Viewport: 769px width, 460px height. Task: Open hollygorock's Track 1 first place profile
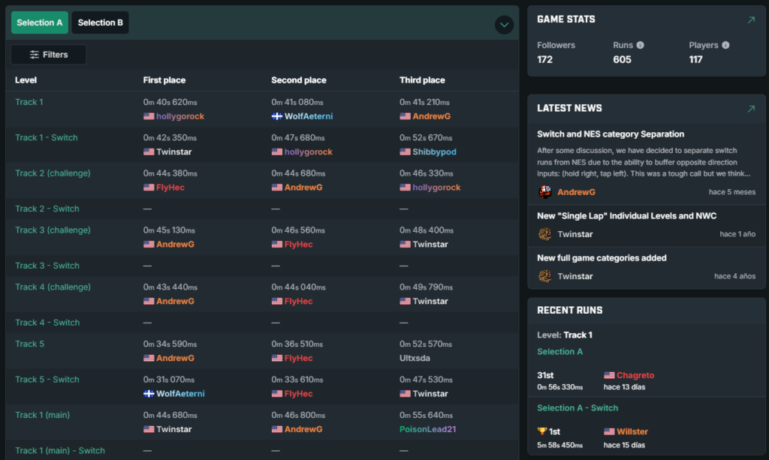tap(180, 116)
